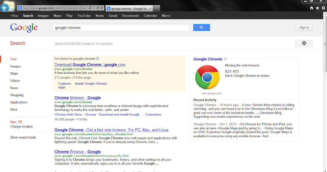Open YouTube in Google top bar

click(x=84, y=16)
